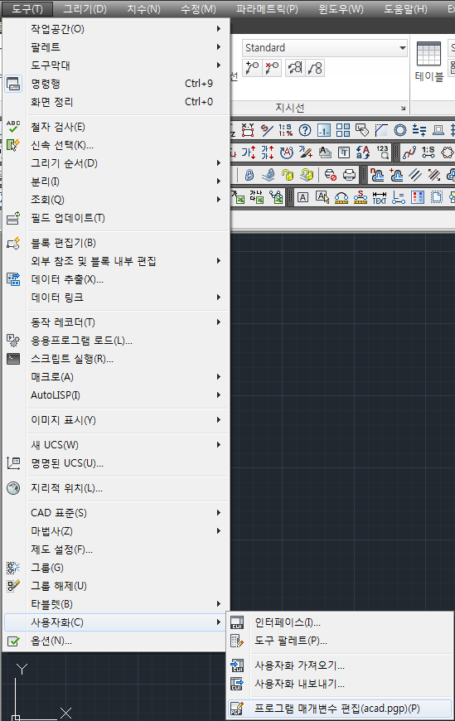This screenshot has height=721, width=455.
Task: Click the plain printer plot icon
Action: (349, 175)
